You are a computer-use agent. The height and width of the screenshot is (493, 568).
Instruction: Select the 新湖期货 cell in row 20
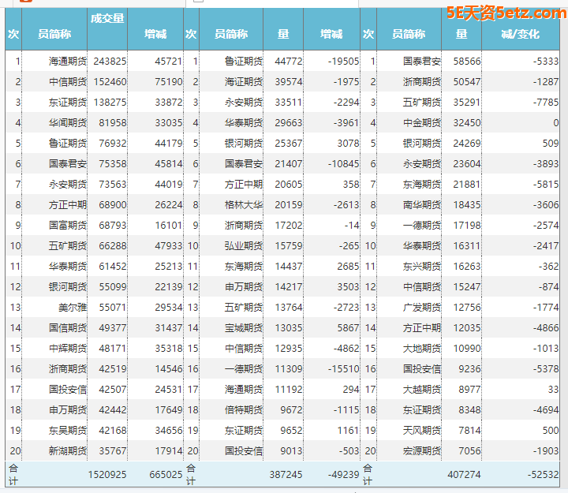click(67, 450)
